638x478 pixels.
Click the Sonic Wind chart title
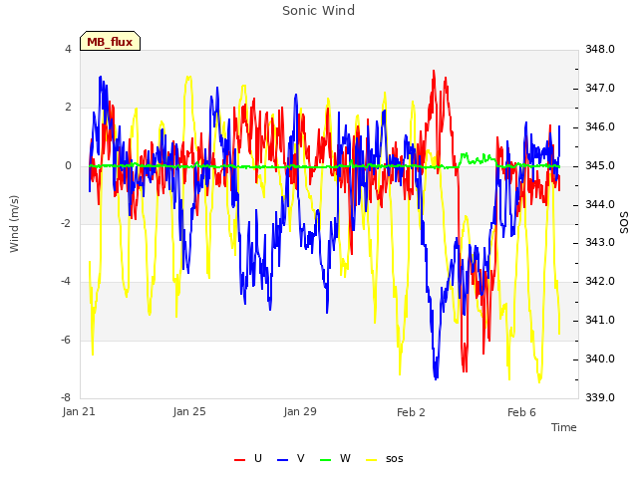[x=319, y=10]
